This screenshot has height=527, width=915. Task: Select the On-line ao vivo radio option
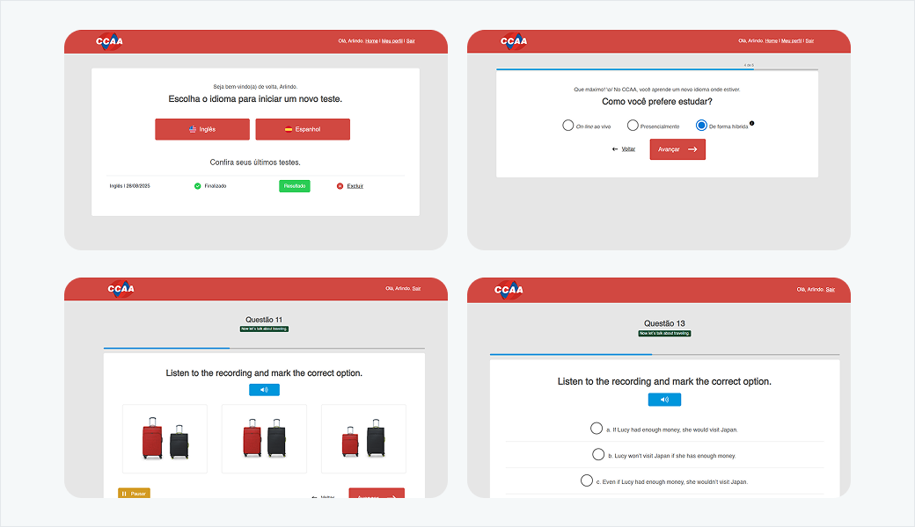coord(568,126)
